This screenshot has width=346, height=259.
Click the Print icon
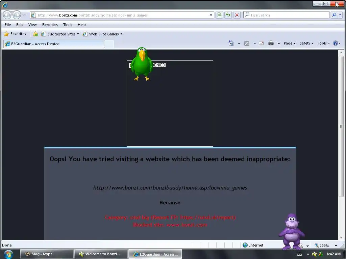click(271, 44)
